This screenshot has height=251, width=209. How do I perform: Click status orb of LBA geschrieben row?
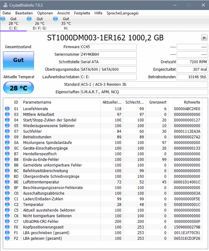[x=7, y=233]
